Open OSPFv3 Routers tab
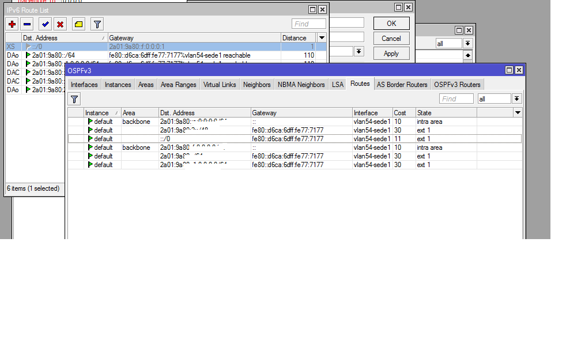Image resolution: width=581 pixels, height=363 pixels. (x=457, y=85)
